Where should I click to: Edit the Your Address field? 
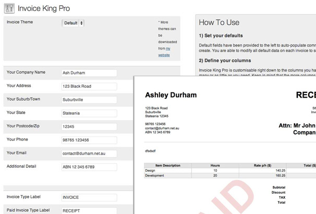coord(89,86)
